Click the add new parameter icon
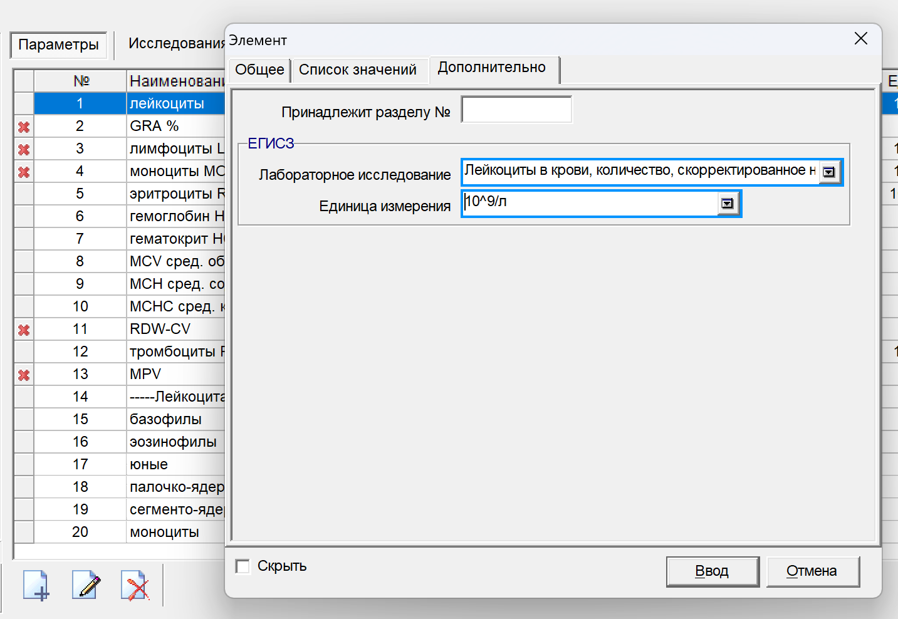 (x=36, y=585)
